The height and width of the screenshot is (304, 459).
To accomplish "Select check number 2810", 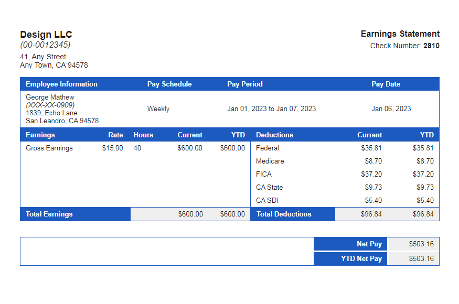I will [430, 46].
